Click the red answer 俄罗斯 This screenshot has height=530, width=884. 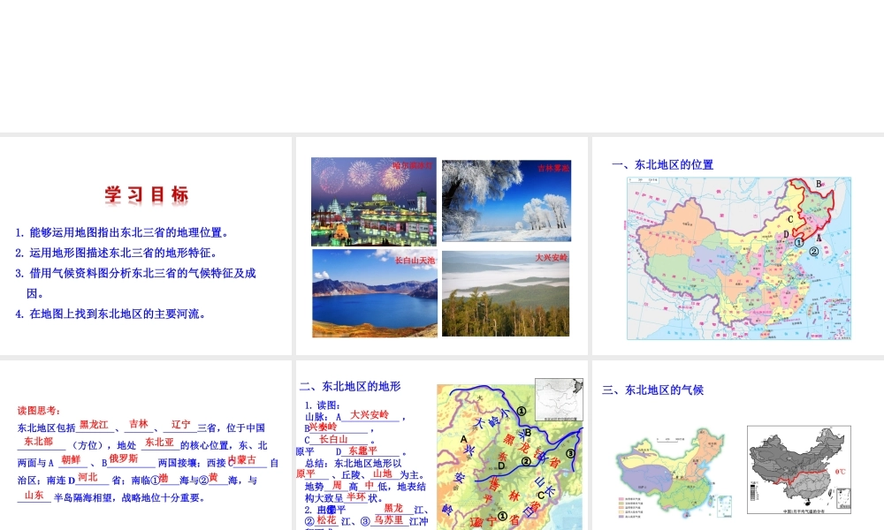pyautogui.click(x=124, y=458)
